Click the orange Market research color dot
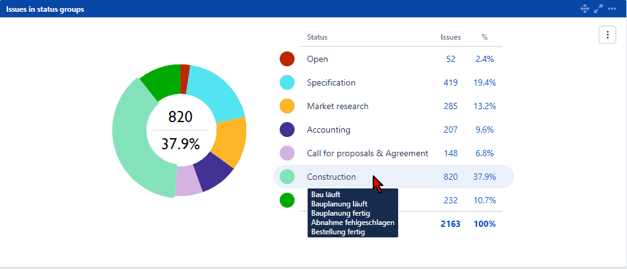 click(287, 106)
